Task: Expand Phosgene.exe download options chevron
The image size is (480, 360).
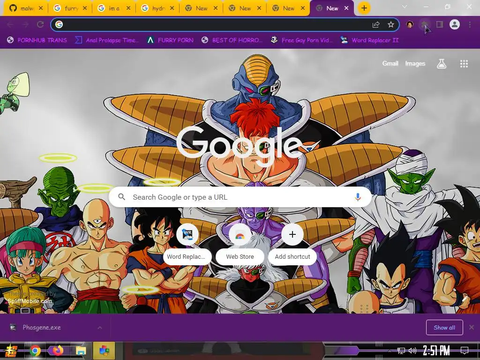Action: [100, 328]
